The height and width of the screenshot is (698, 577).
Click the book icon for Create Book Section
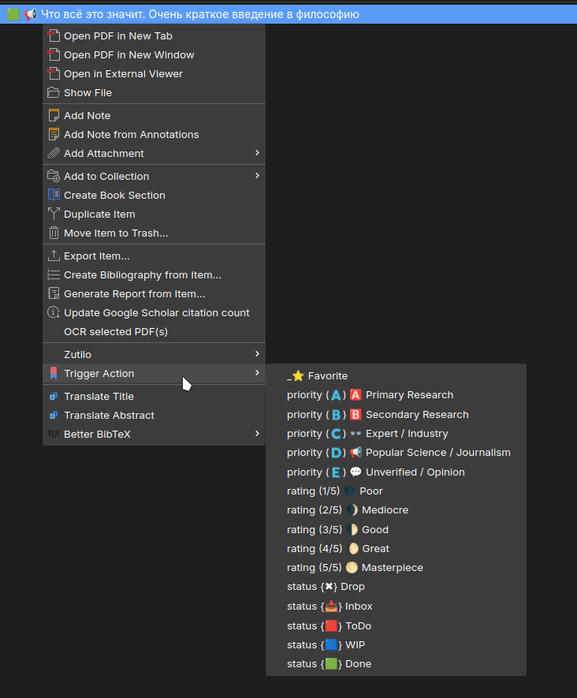(54, 195)
